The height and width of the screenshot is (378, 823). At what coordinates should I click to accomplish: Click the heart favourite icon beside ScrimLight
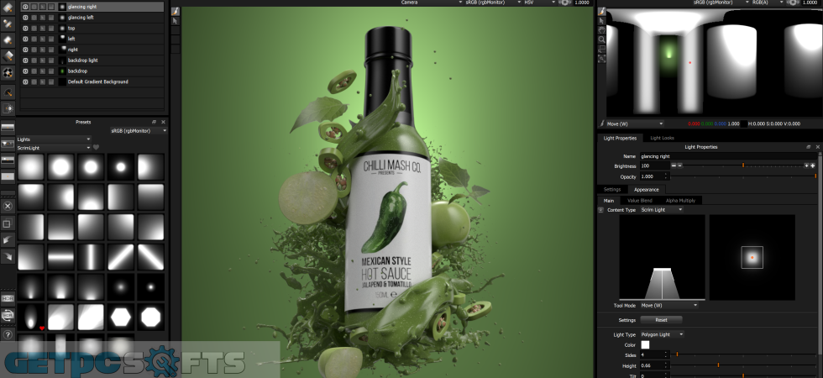[96, 148]
